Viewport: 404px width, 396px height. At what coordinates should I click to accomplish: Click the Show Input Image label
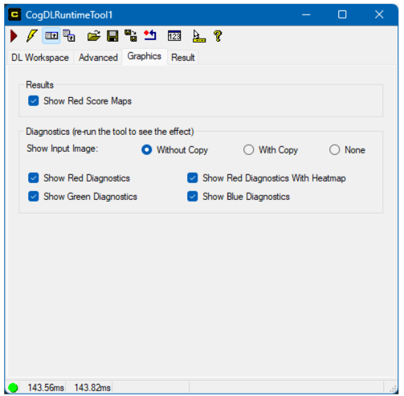click(x=63, y=149)
